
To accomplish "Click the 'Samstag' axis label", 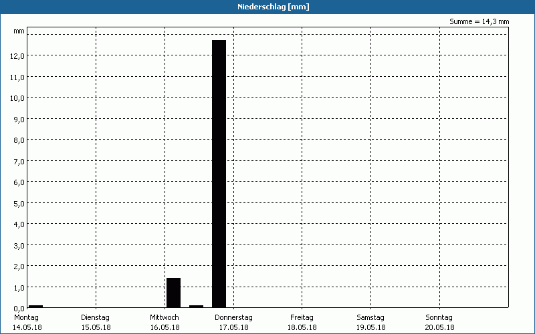I will [x=370, y=317].
